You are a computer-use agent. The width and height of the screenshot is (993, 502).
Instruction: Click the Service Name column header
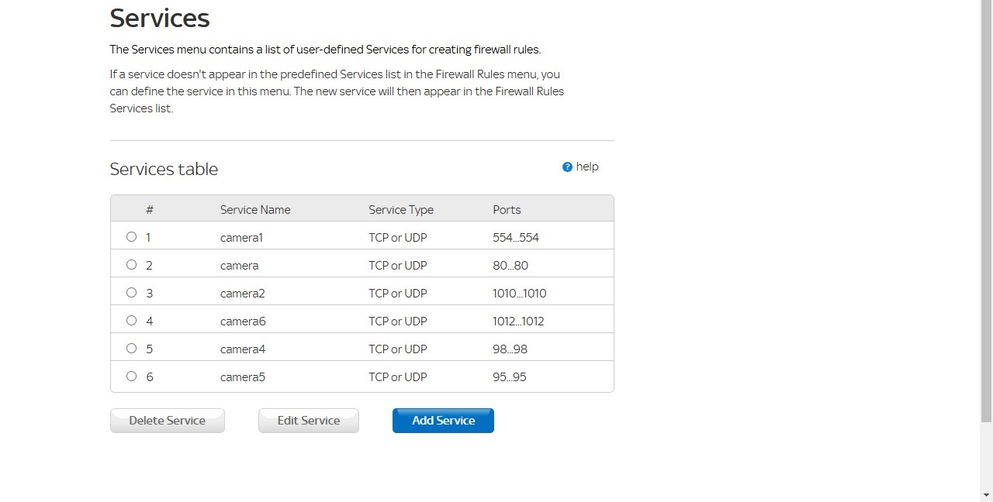[254, 209]
